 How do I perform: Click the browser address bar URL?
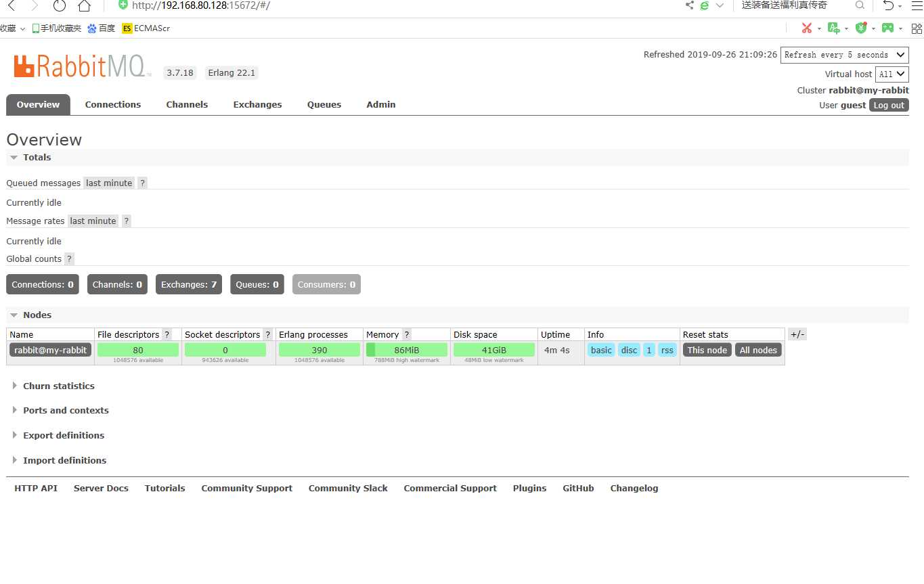(201, 5)
